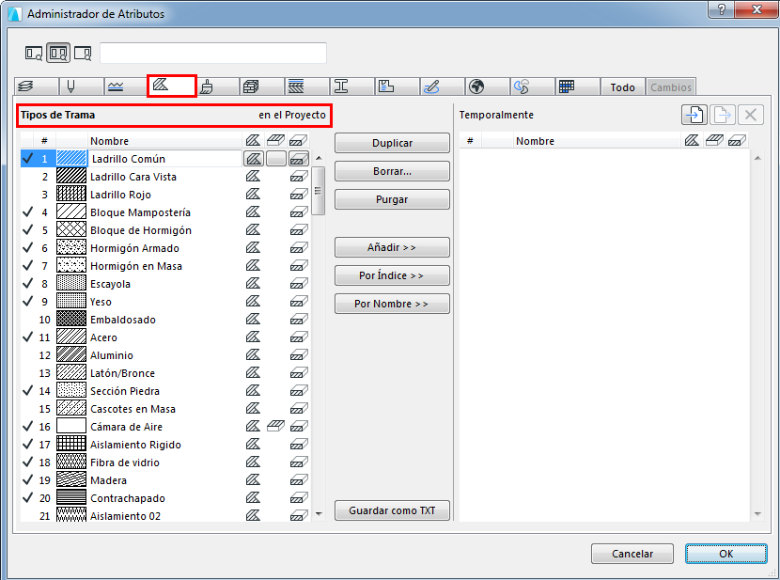Click project list scrollbar up arrow
Screen dimensions: 780x580
319,158
